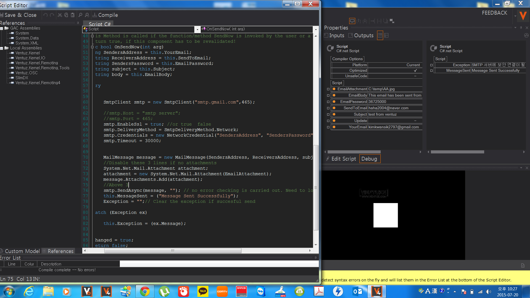Click the Paste clipboard icon
Image resolution: width=530 pixels, height=298 pixels.
73,15
